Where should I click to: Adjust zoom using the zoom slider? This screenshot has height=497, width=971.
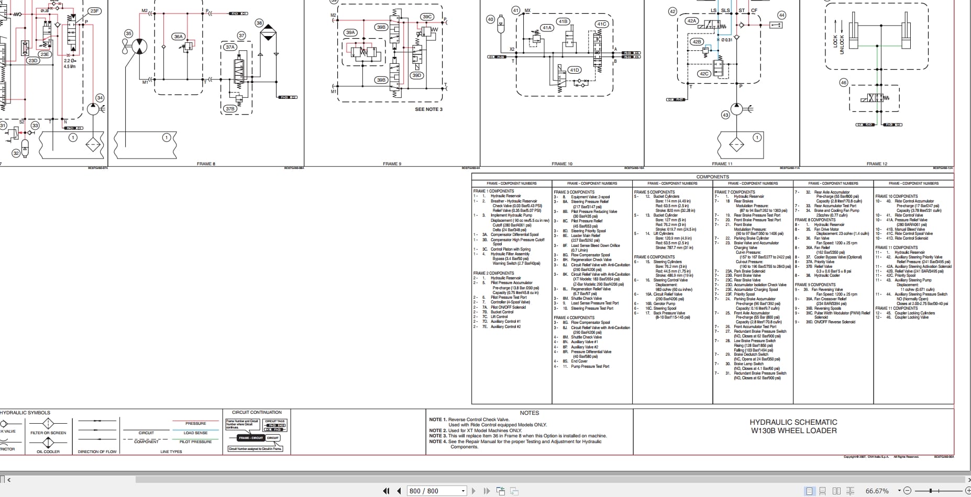[x=931, y=491]
